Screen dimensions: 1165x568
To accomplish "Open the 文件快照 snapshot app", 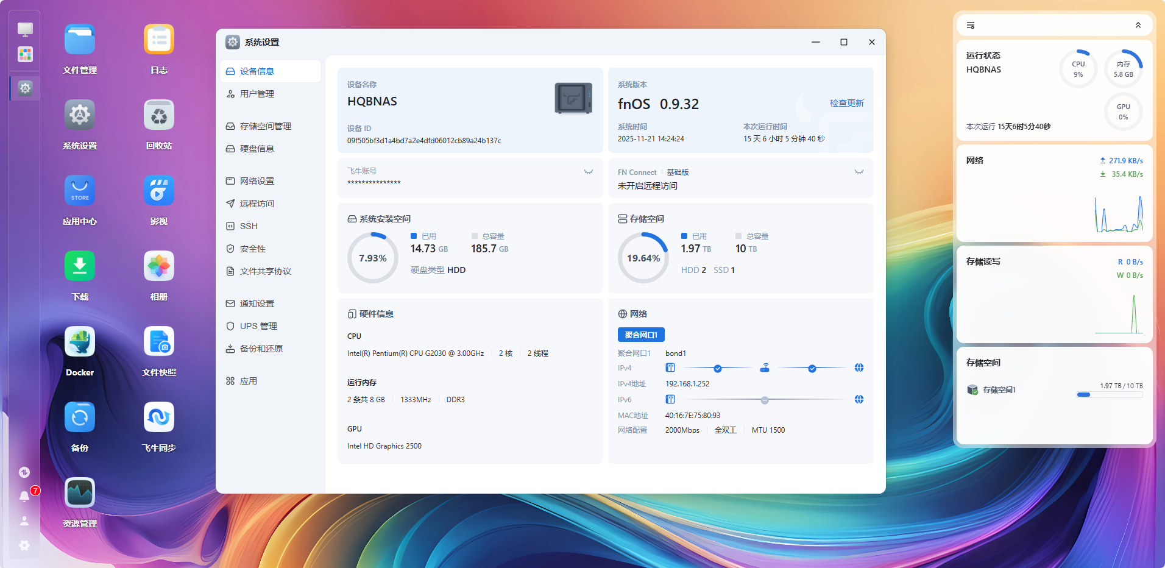I will click(x=159, y=342).
